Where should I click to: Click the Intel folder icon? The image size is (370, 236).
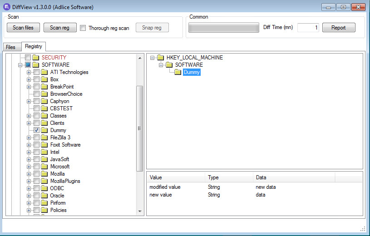pyautogui.click(x=44, y=152)
